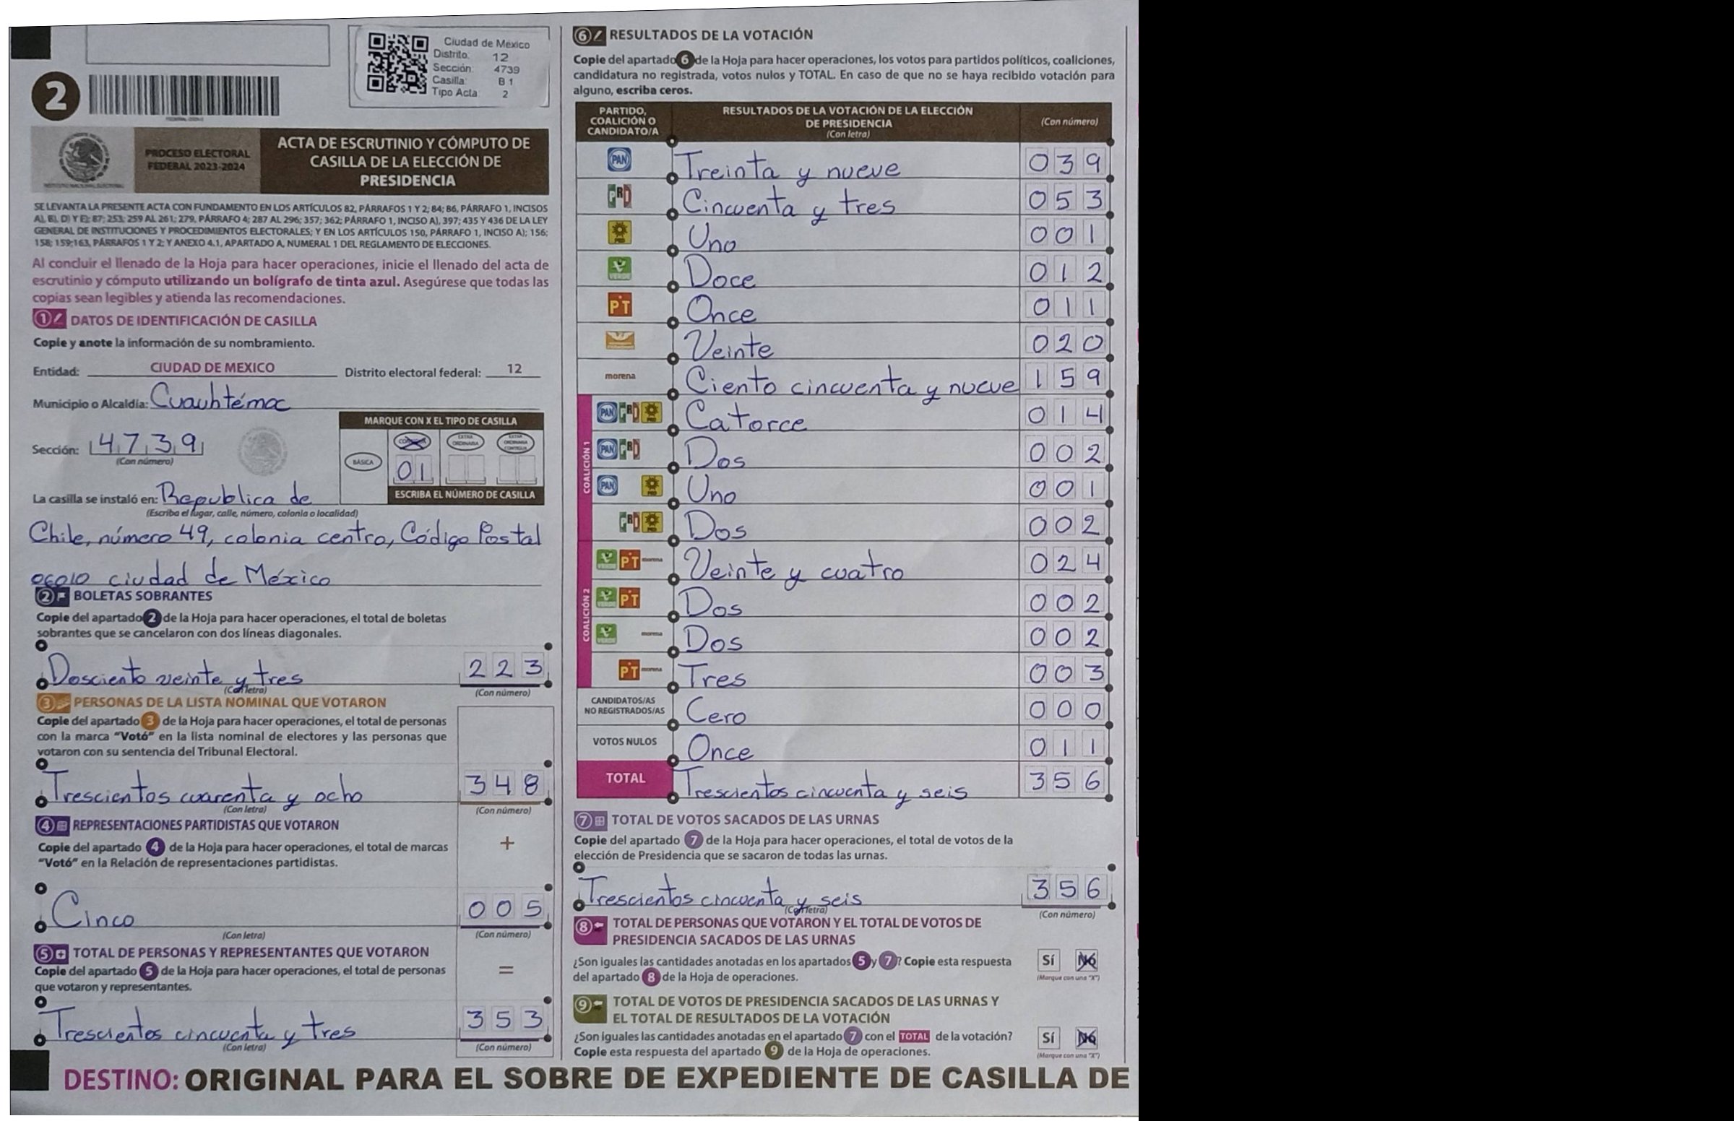Mark the Sí box in section 8
This screenshot has height=1121, width=1734.
[1048, 961]
